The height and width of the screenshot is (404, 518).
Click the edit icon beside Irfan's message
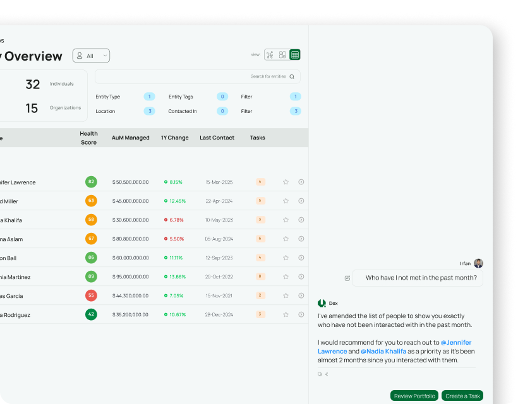347,278
